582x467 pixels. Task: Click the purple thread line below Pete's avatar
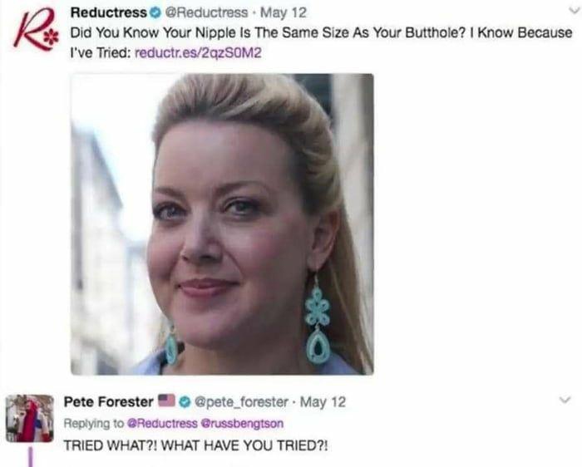30,457
